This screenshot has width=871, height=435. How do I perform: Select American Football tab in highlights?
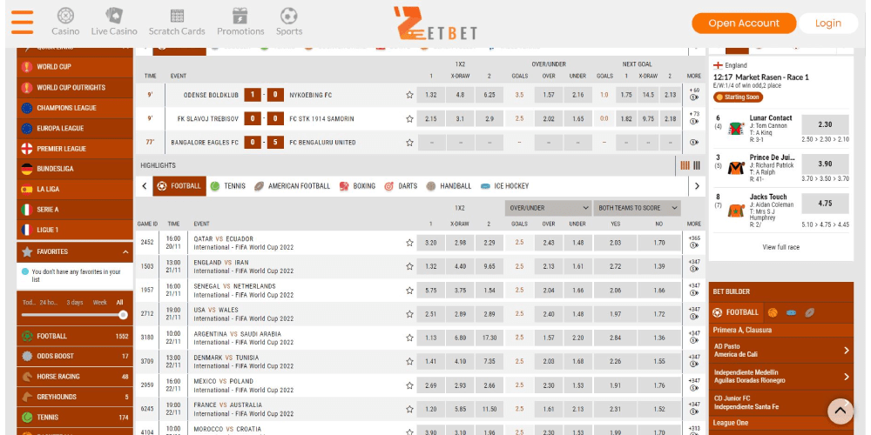[x=293, y=186]
